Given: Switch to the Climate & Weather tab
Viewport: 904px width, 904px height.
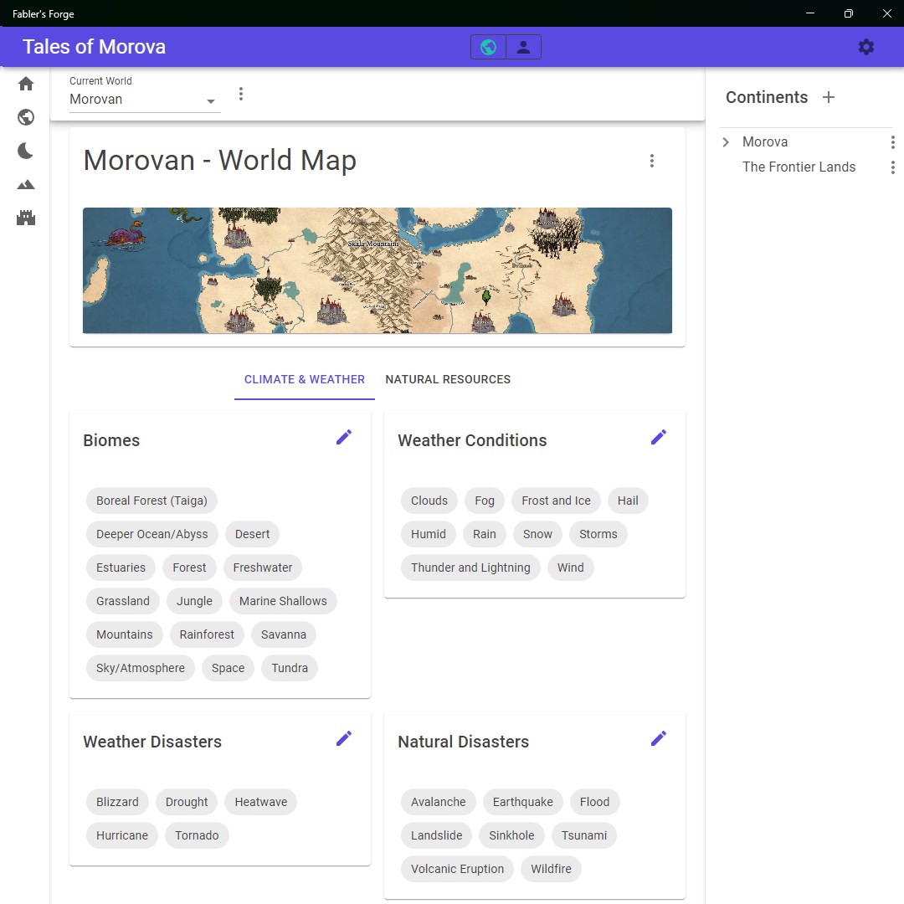Looking at the screenshot, I should tap(304, 379).
